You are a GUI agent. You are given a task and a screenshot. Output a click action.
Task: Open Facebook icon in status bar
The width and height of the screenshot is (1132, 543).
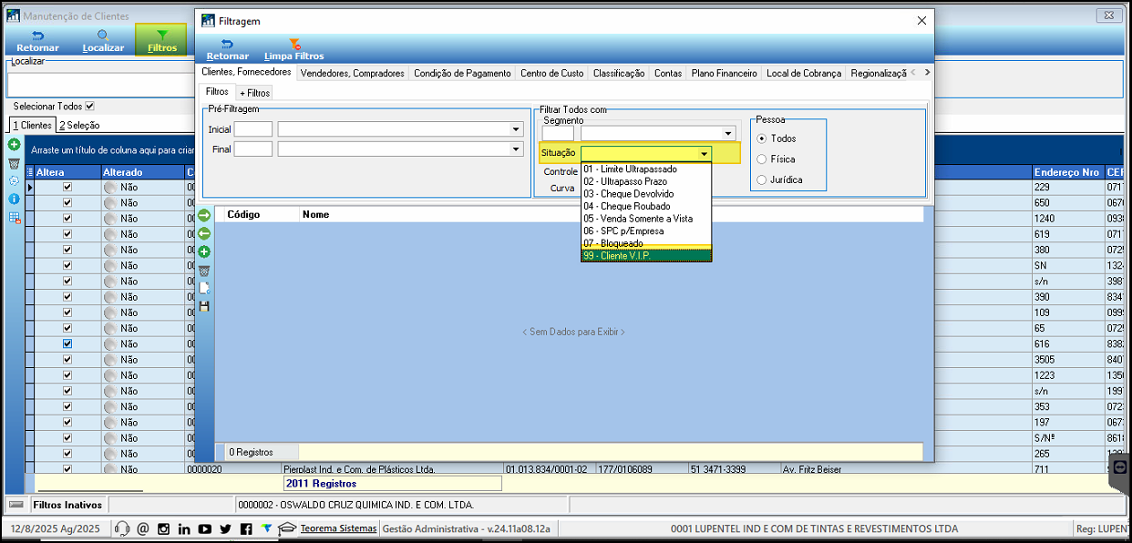pyautogui.click(x=246, y=528)
